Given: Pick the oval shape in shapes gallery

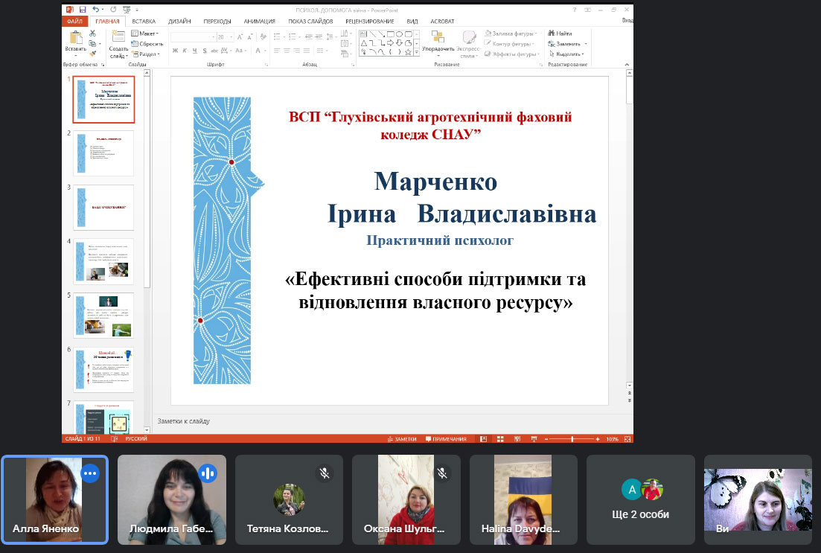Looking at the screenshot, I should [x=399, y=34].
